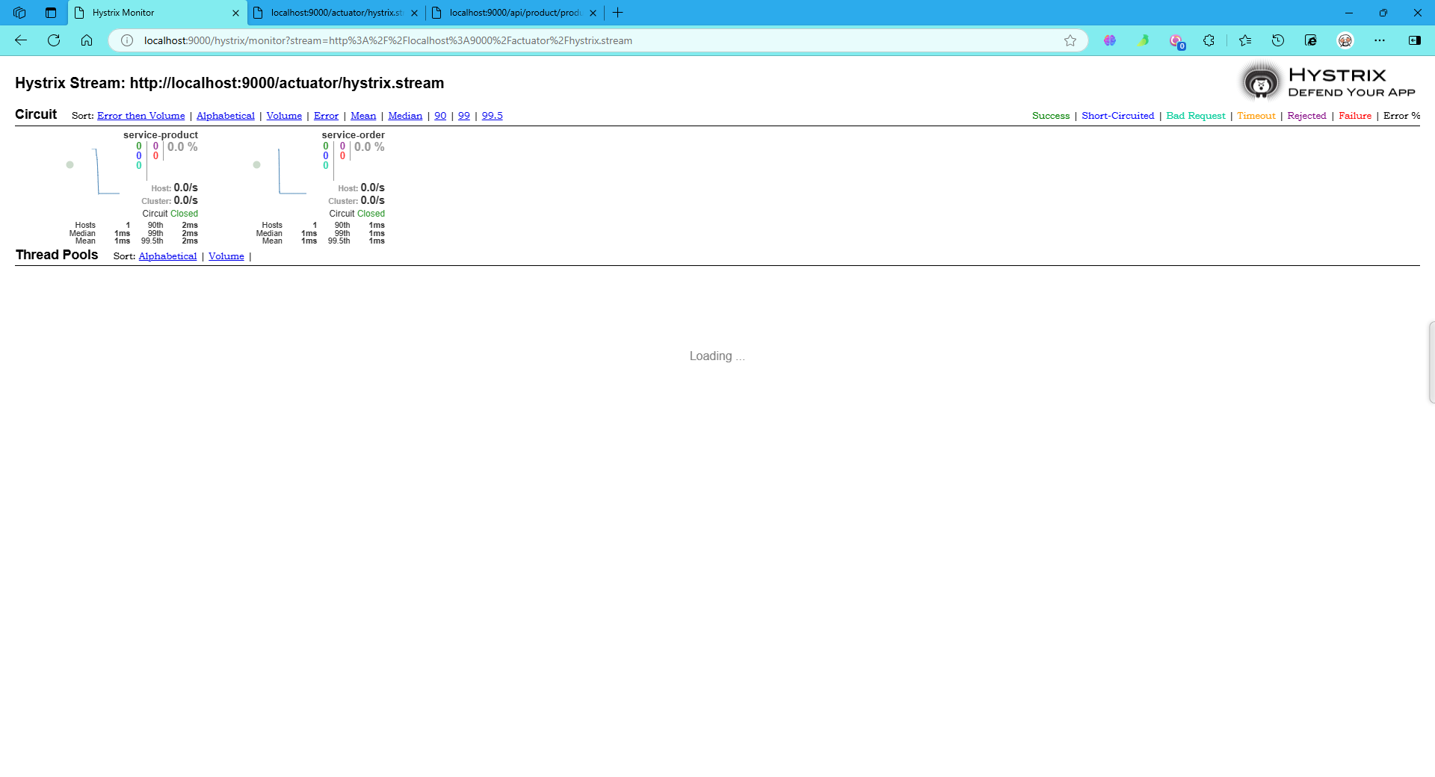Screen dimensions: 1435x777
Task: View site information icon in address bar
Action: click(x=127, y=40)
